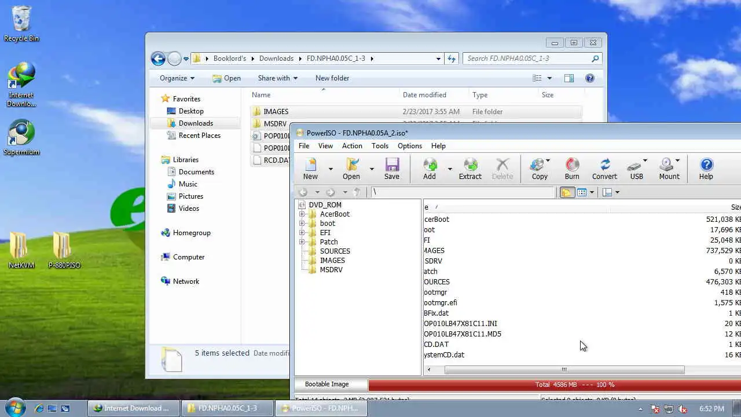Click the Windows Start orb
Screen dimensions: 741x417
[15, 407]
